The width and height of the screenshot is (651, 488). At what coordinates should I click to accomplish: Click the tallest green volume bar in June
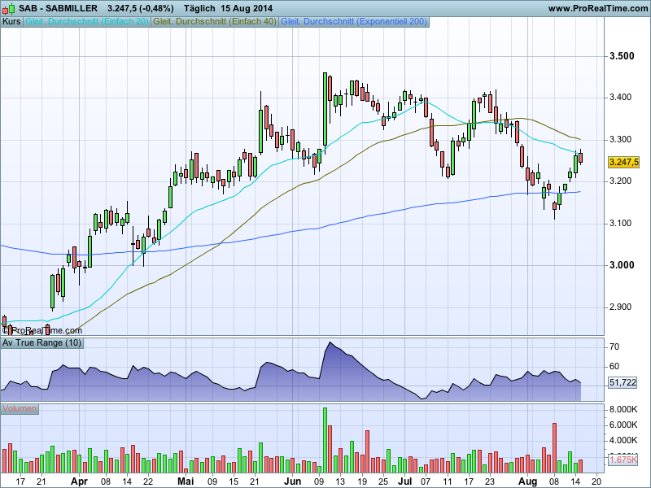click(325, 440)
